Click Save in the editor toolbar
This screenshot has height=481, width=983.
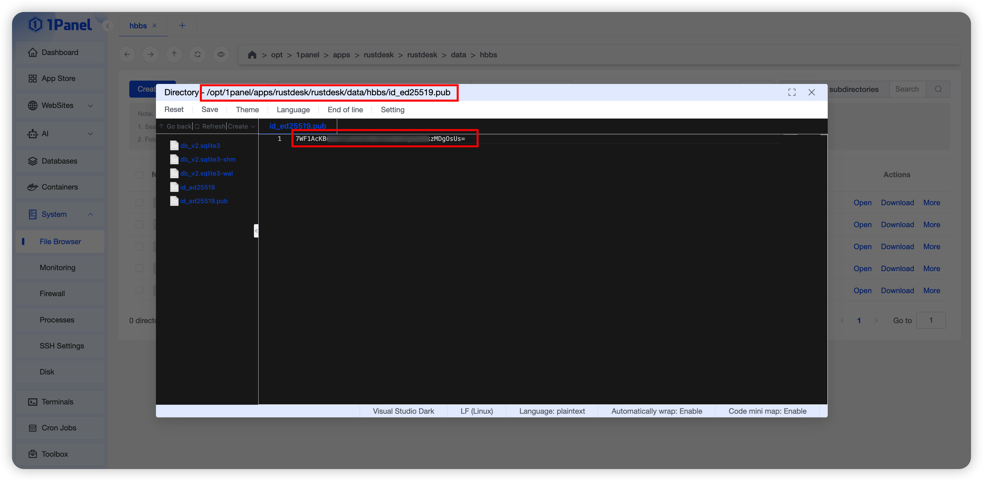coord(210,110)
